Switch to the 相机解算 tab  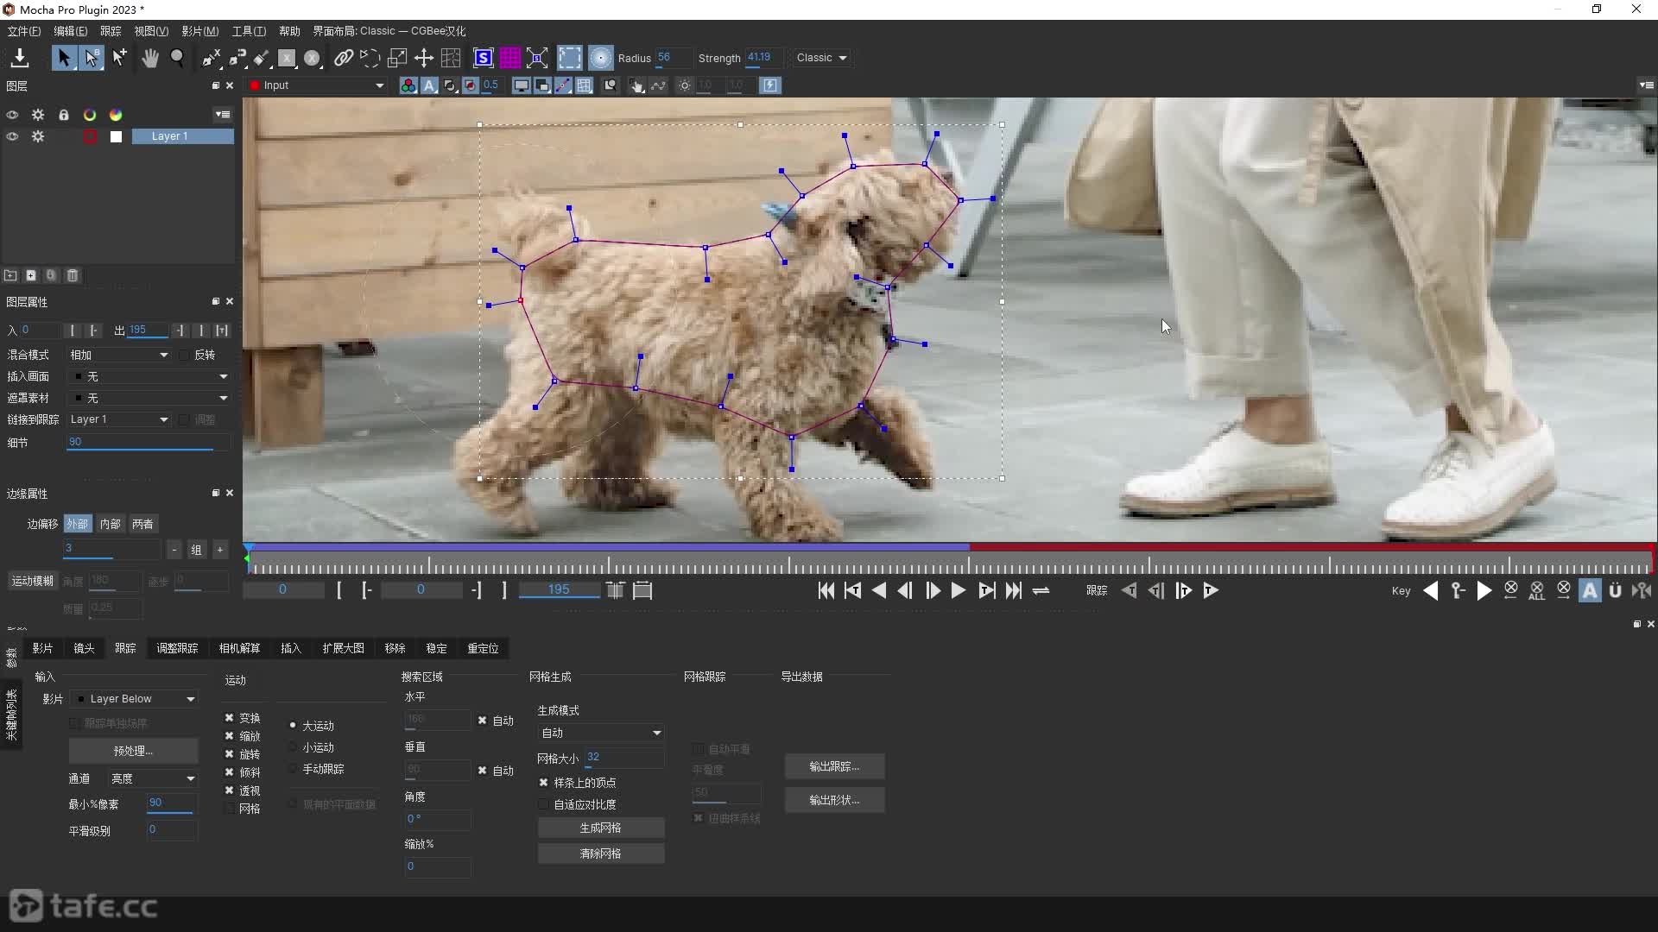pos(239,648)
